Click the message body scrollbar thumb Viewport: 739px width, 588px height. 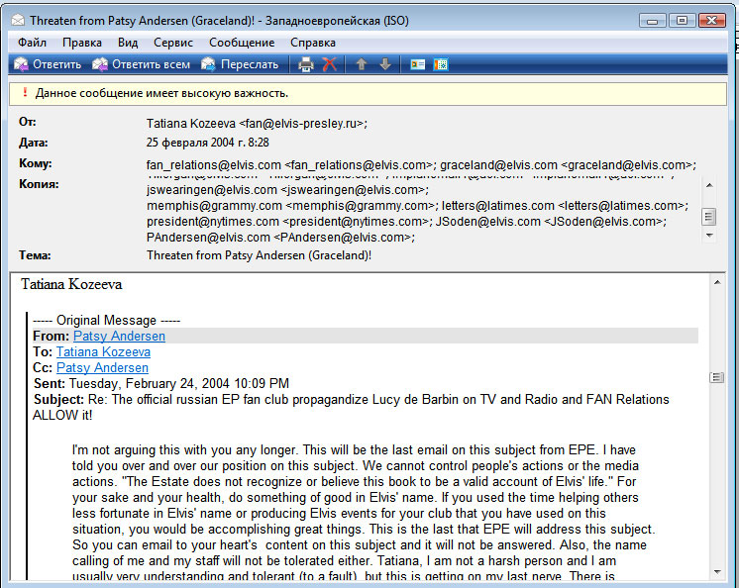click(717, 377)
